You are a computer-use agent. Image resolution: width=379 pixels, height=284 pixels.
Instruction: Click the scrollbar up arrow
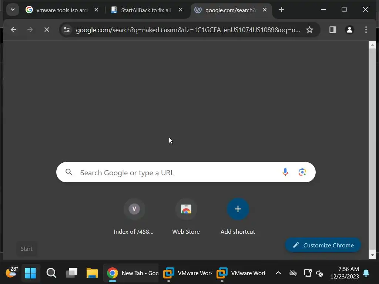(372, 45)
